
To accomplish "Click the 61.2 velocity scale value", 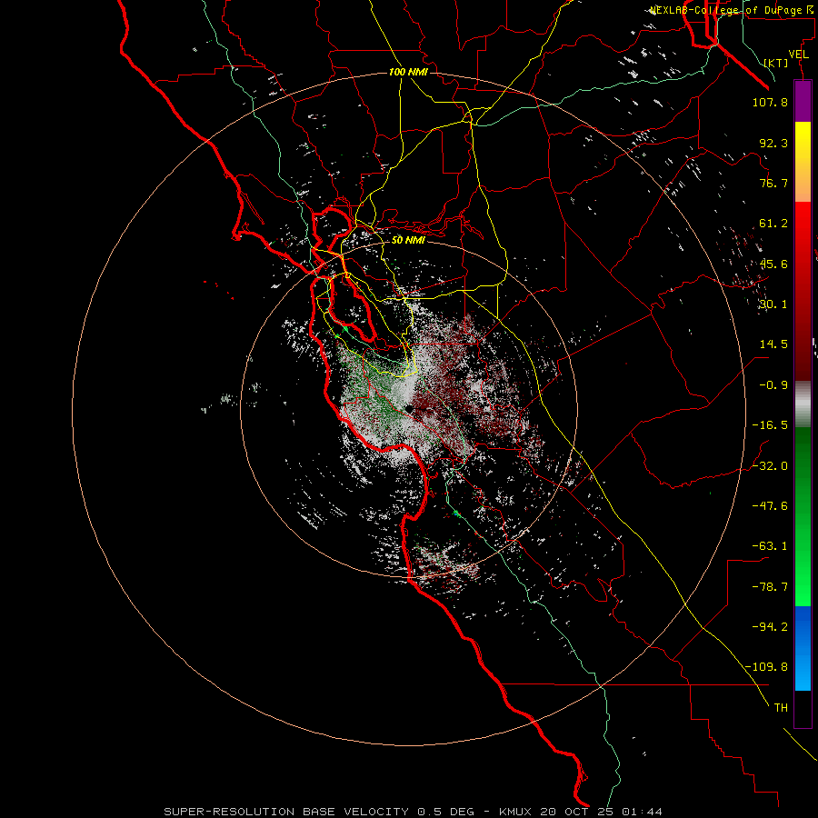I will click(773, 224).
